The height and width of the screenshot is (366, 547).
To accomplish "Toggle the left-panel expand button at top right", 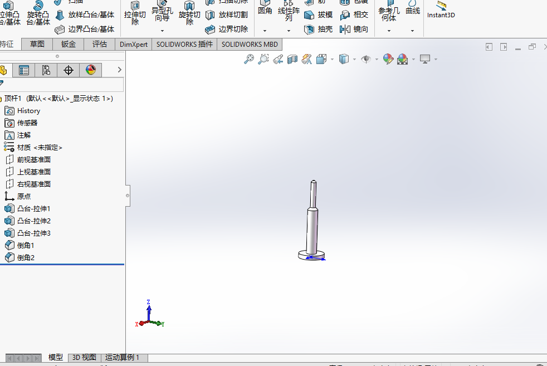I will 489,47.
